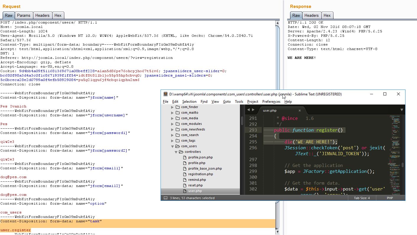The width and height of the screenshot is (417, 235).
Task: Click the file icon beside reset.php
Action: 185,185
